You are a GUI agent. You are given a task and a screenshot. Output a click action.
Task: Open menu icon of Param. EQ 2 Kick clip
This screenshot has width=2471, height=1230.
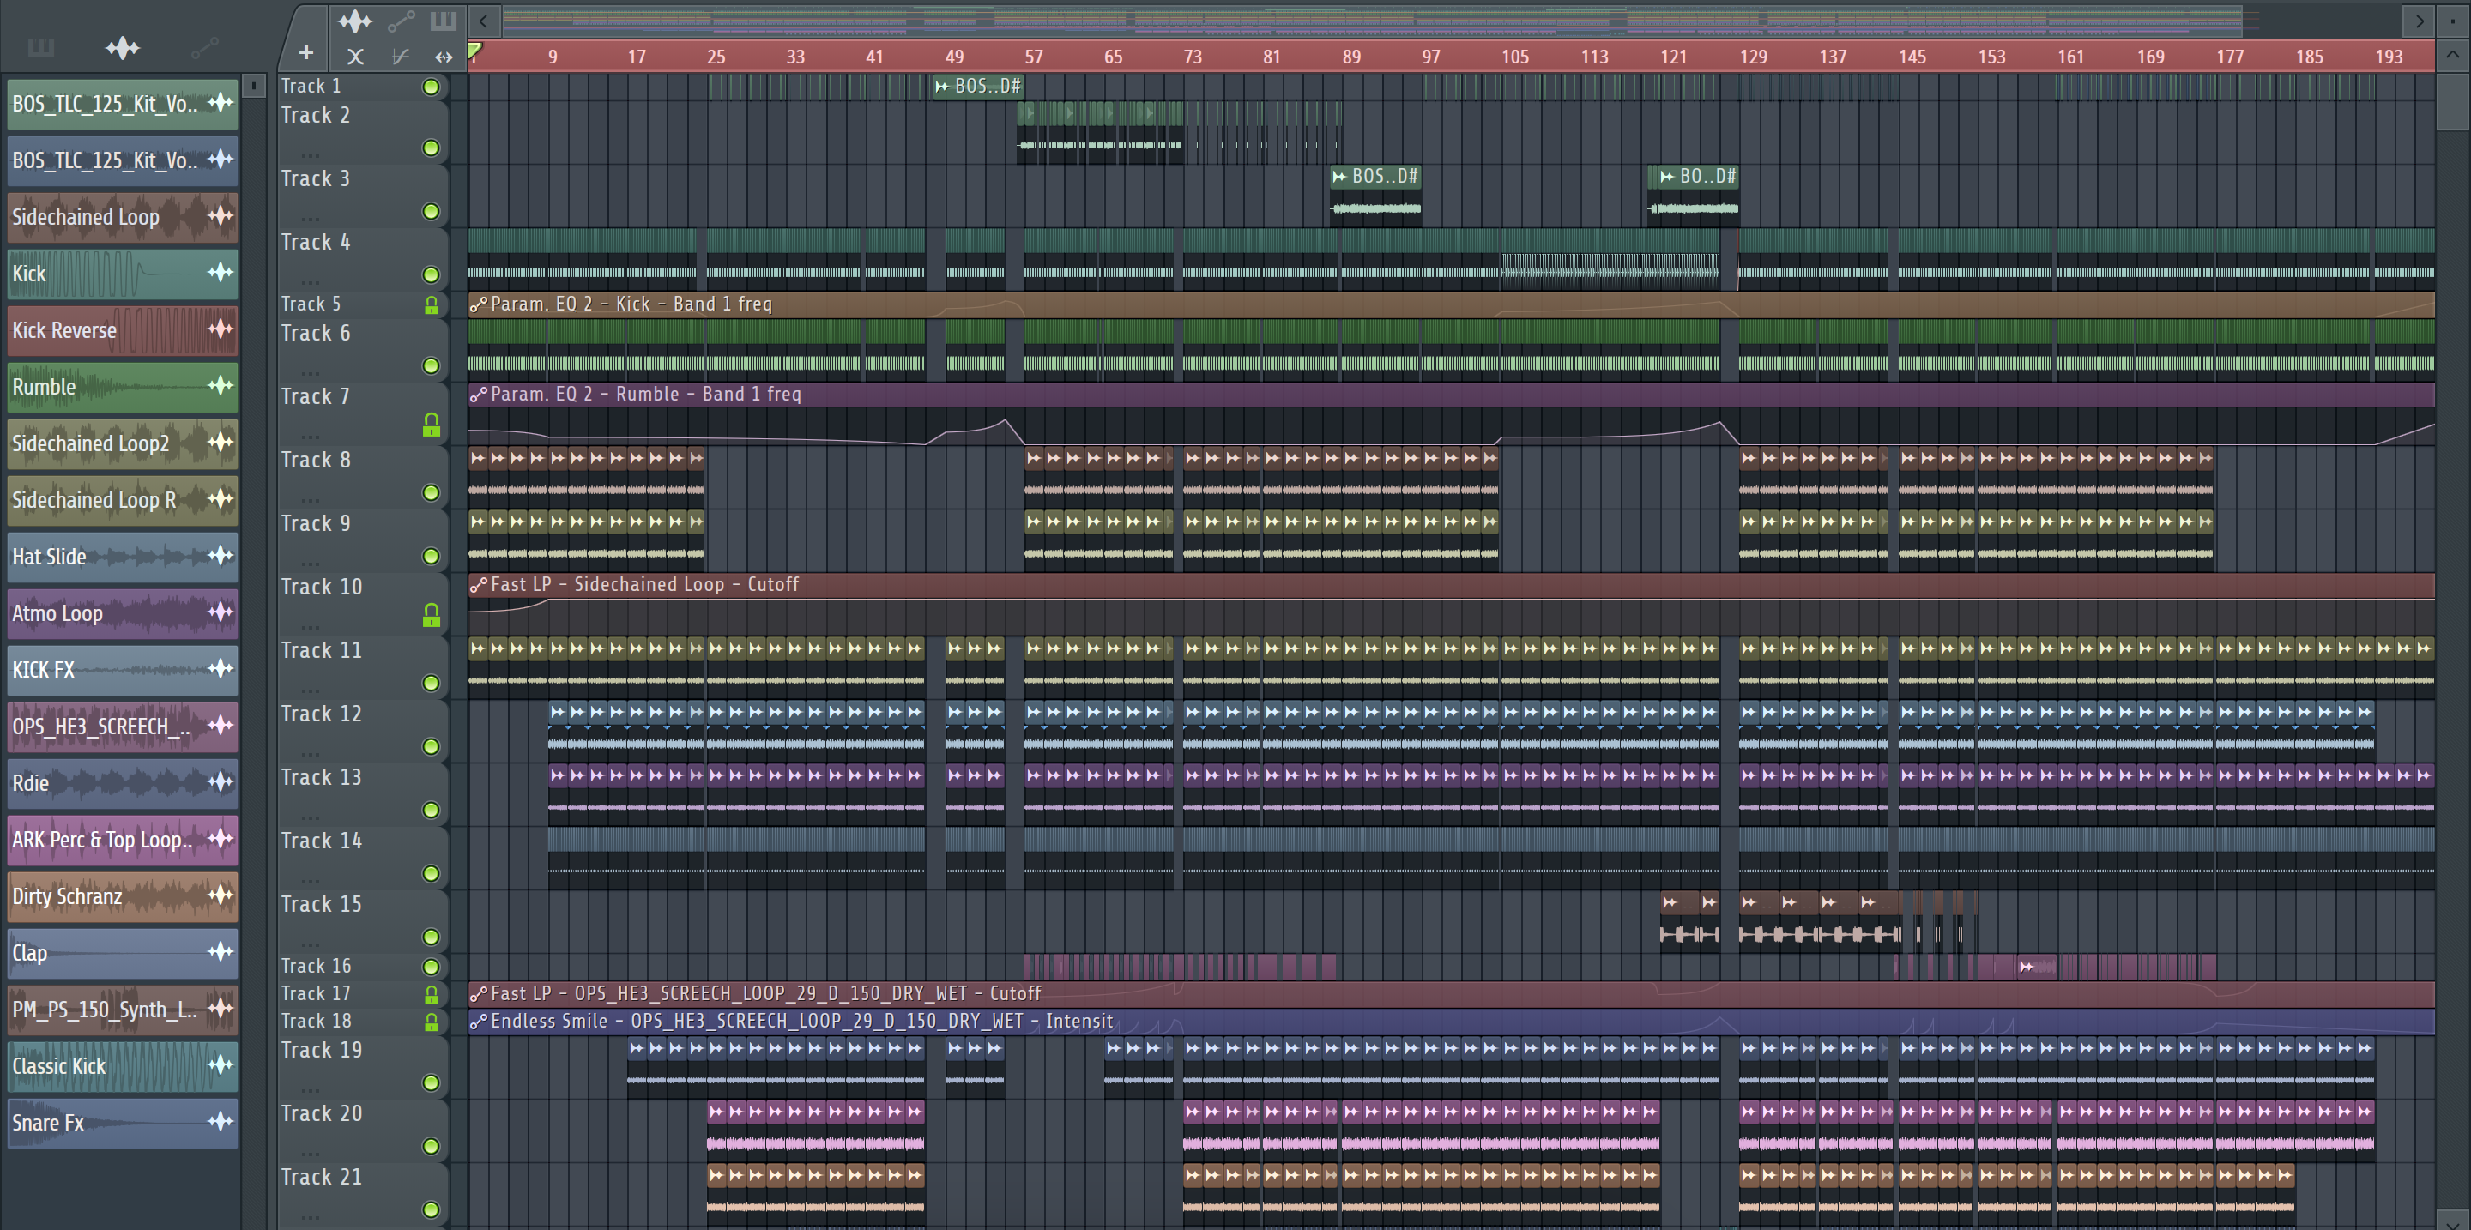coord(479,304)
